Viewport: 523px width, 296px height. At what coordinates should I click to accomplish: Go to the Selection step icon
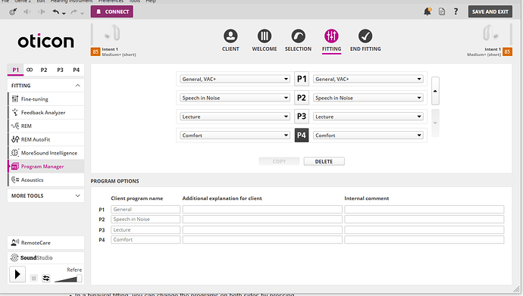[x=298, y=36]
